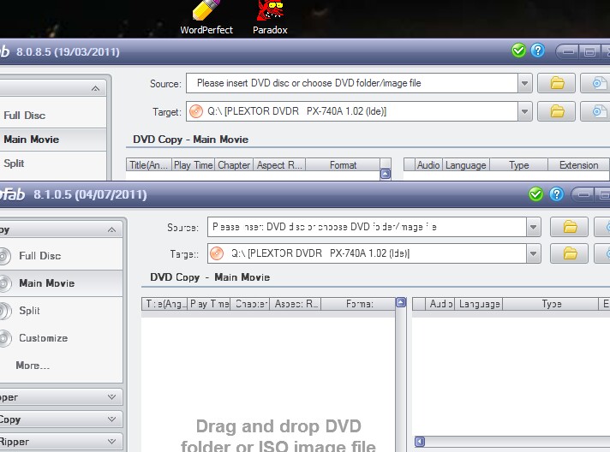Open target image file icon in 8.0.8.5 window
The width and height of the screenshot is (610, 452).
[x=595, y=111]
